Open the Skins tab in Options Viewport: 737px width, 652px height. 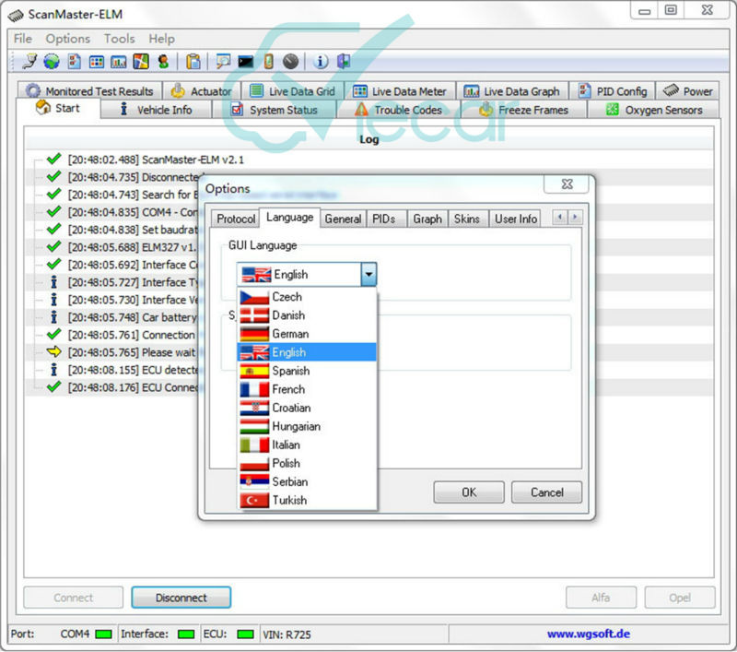click(x=467, y=219)
